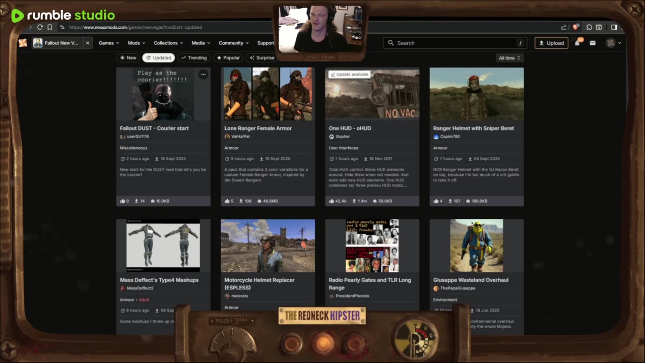Open Mass Deffect's Type4 Mashups mod
The width and height of the screenshot is (645, 363).
click(159, 280)
